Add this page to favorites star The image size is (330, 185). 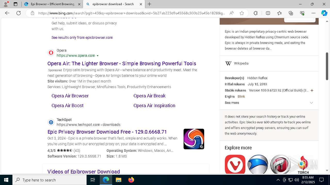tap(242, 13)
